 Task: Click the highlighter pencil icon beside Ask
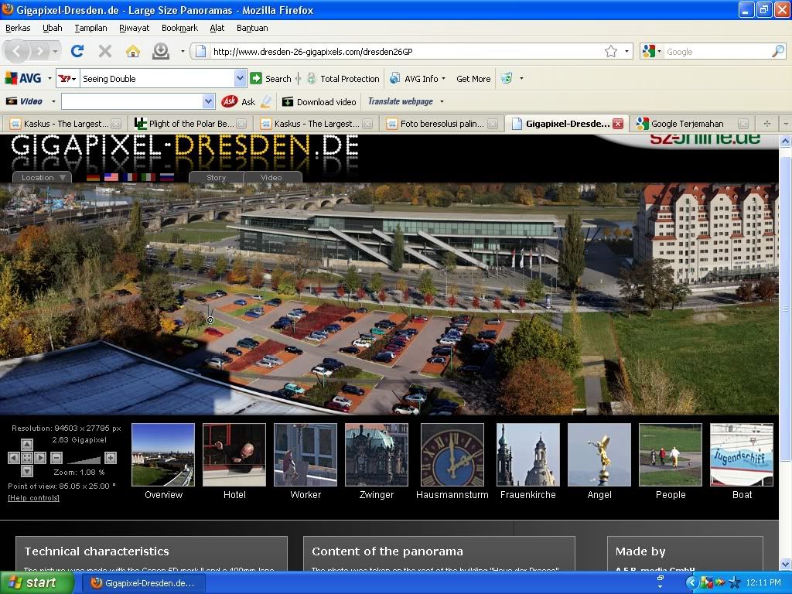pyautogui.click(x=266, y=101)
